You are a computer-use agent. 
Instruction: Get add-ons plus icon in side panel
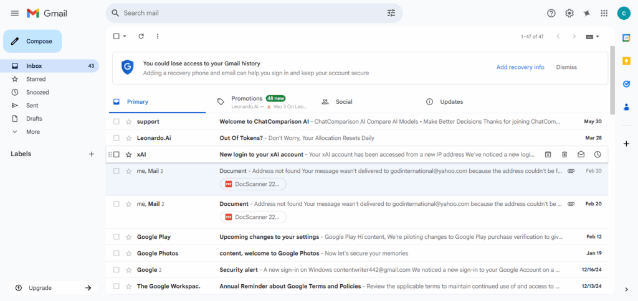pyautogui.click(x=626, y=144)
